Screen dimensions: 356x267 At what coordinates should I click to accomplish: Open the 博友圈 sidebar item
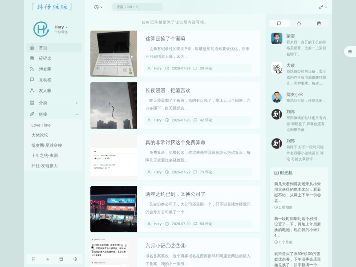point(54,69)
